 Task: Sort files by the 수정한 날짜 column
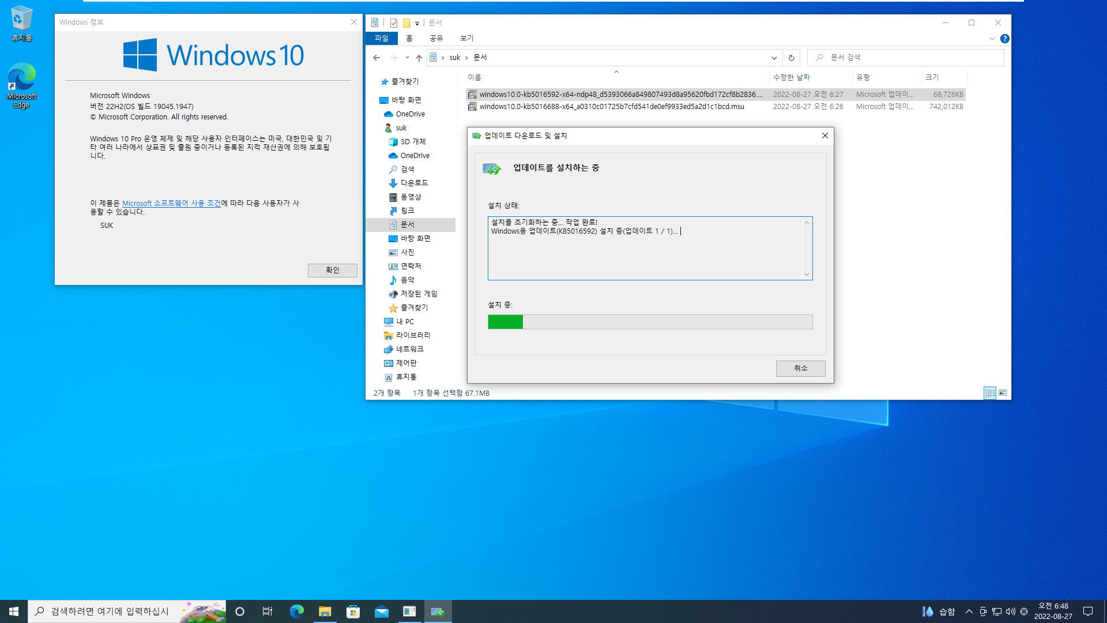(811, 77)
